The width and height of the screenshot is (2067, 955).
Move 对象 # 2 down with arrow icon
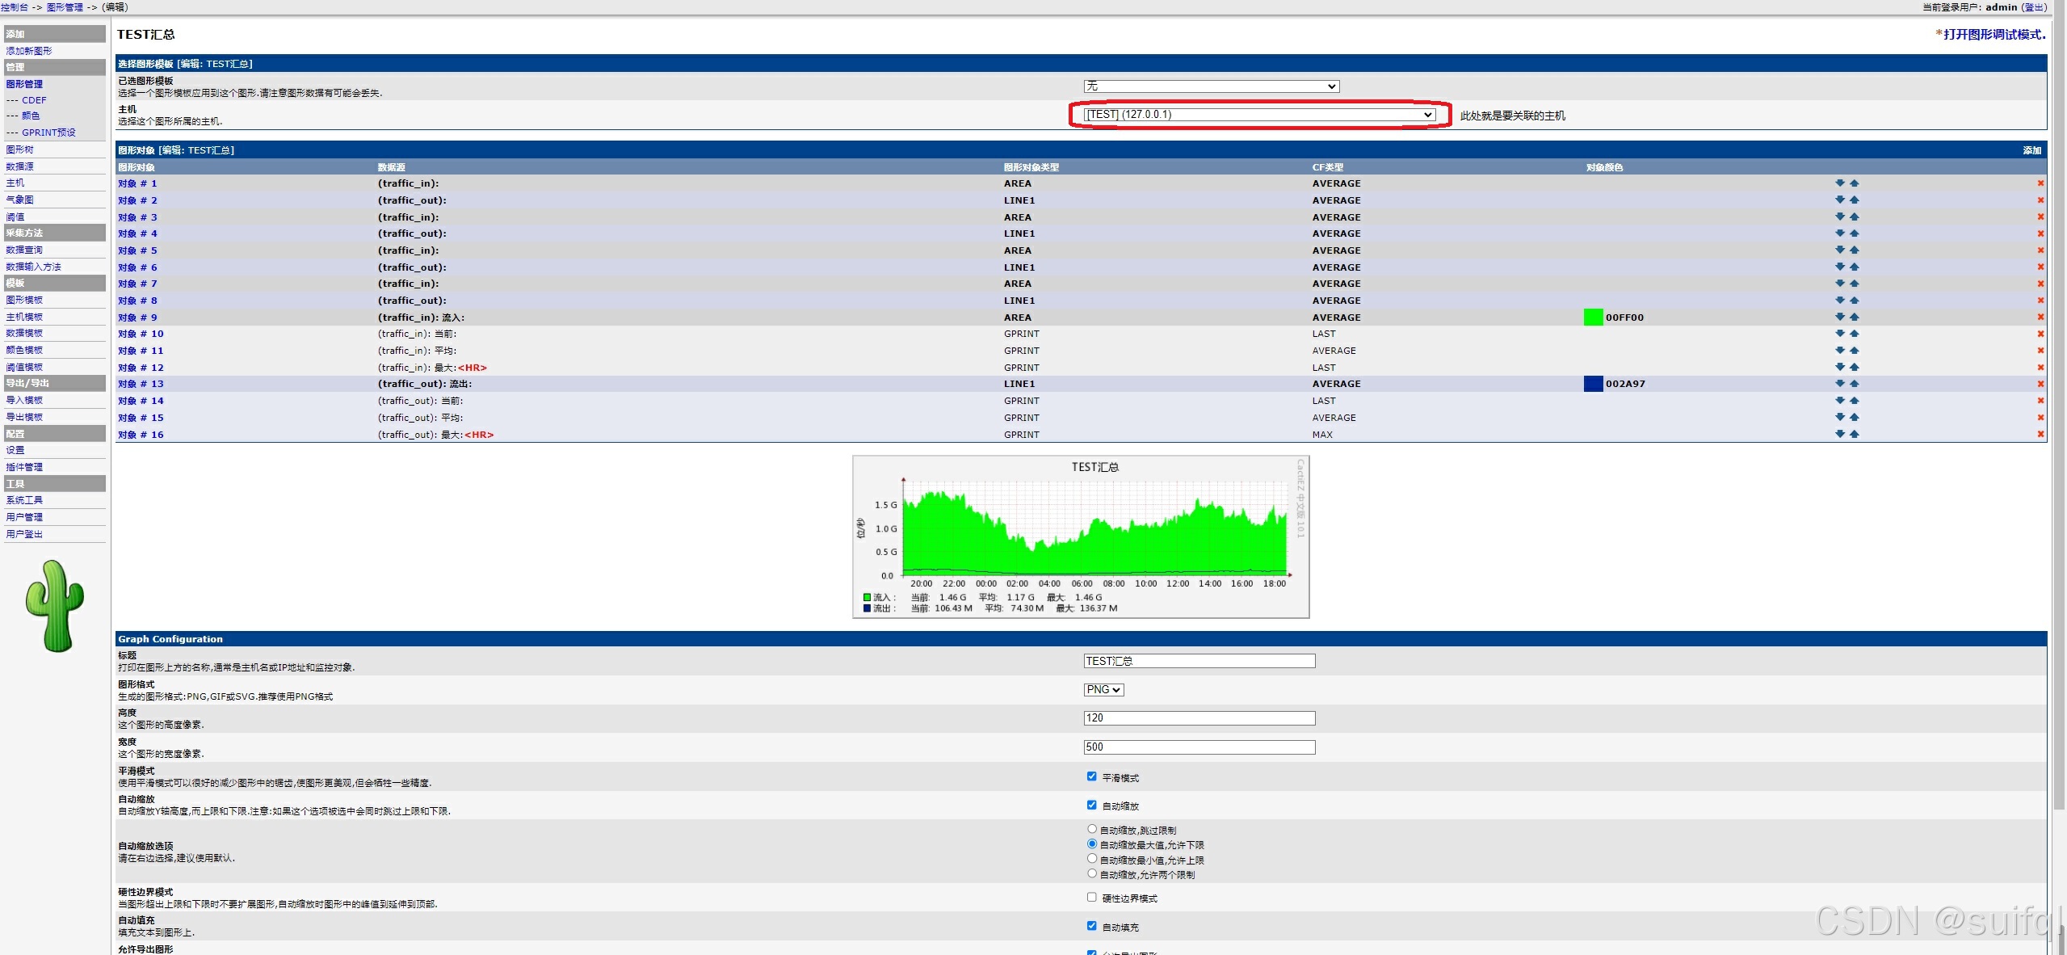tap(1839, 200)
